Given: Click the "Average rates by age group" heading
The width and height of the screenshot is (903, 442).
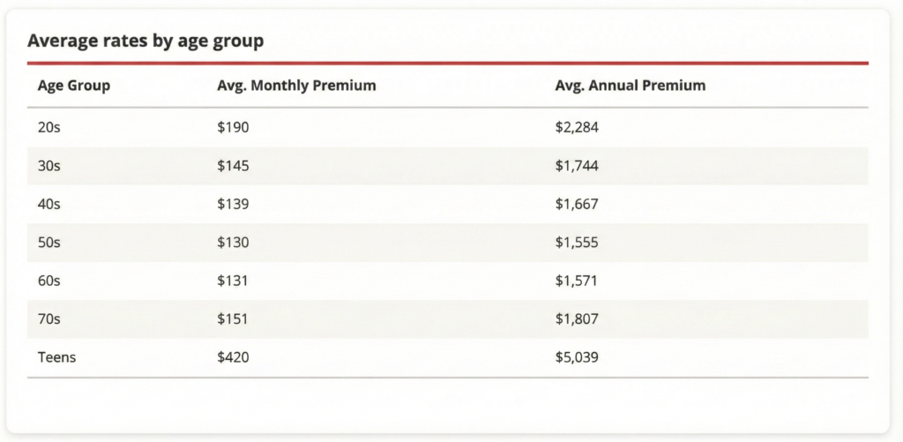Looking at the screenshot, I should tap(146, 41).
